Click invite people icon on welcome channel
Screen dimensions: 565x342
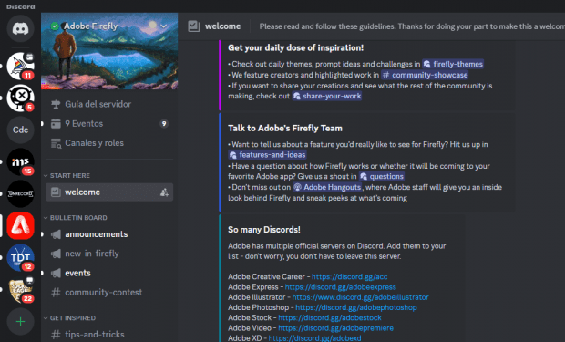164,192
